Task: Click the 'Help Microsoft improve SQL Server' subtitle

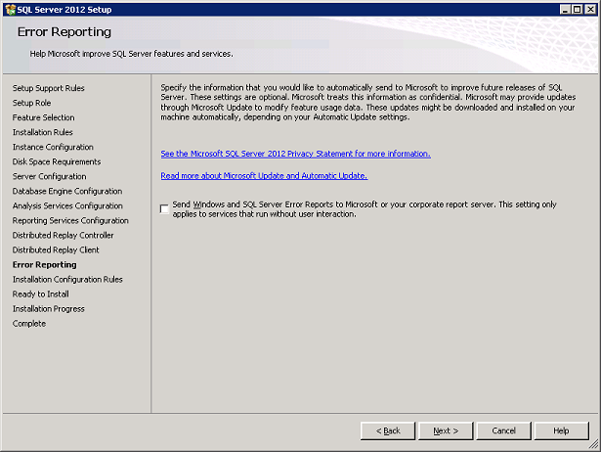Action: click(x=132, y=54)
